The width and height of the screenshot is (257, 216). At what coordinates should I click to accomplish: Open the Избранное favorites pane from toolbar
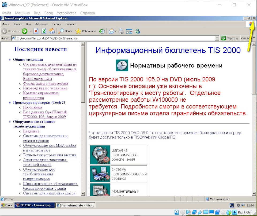[86, 31]
